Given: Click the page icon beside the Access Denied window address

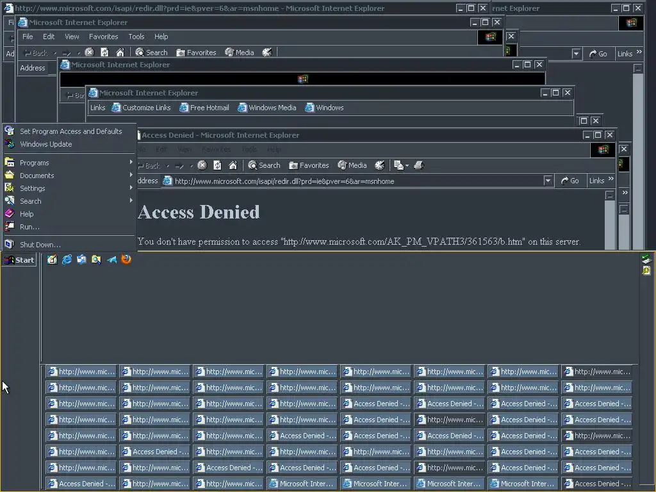Looking at the screenshot, I should point(167,181).
